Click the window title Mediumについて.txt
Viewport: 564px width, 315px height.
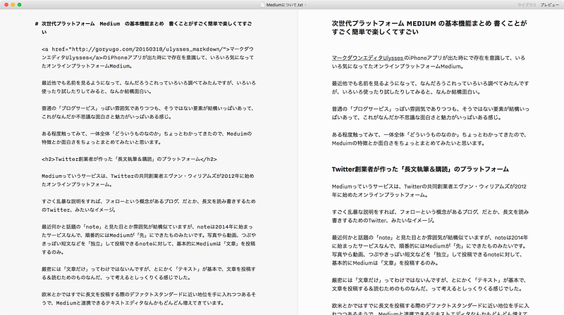[285, 5]
